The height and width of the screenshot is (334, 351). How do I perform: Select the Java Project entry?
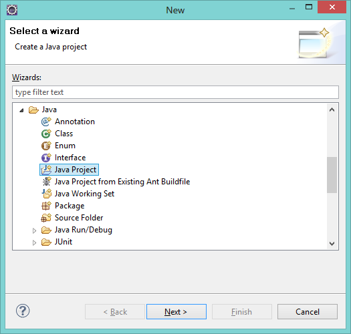[x=76, y=170]
